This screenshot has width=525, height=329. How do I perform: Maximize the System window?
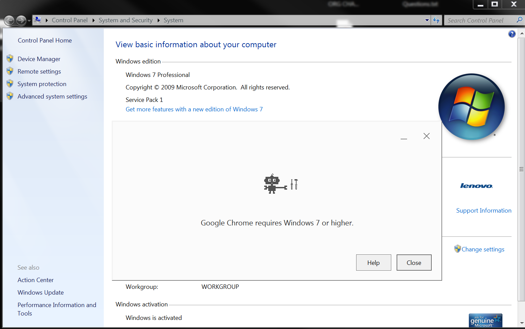click(x=495, y=4)
